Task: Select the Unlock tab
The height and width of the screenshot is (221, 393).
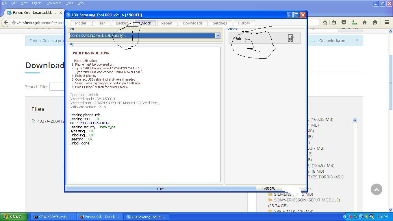Action: click(x=145, y=23)
